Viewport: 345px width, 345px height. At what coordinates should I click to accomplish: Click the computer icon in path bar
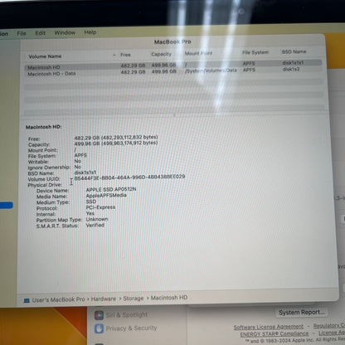pos(27,300)
